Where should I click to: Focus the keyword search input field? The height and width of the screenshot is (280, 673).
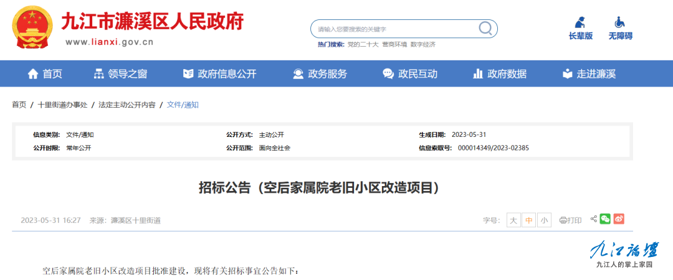coord(393,29)
